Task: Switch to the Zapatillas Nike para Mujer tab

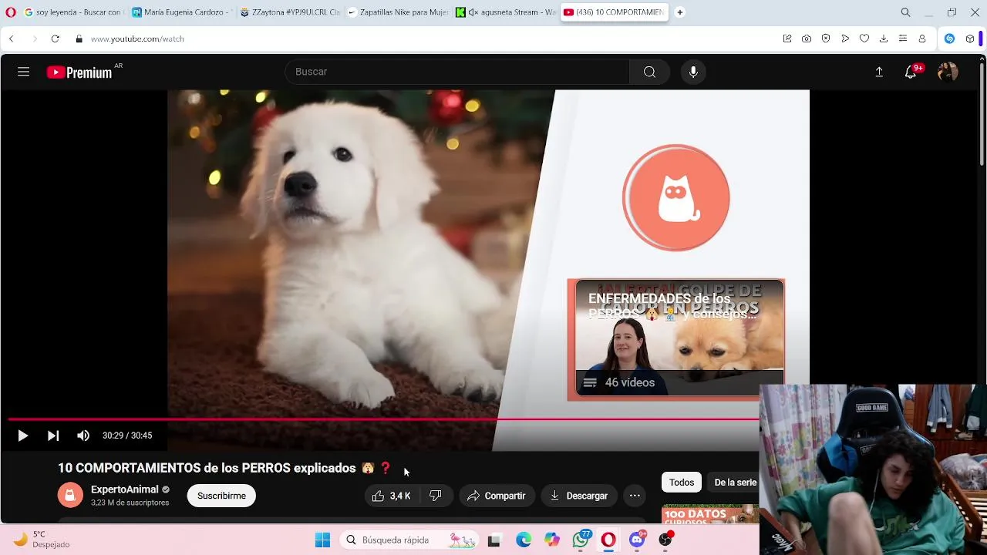Action: point(396,12)
